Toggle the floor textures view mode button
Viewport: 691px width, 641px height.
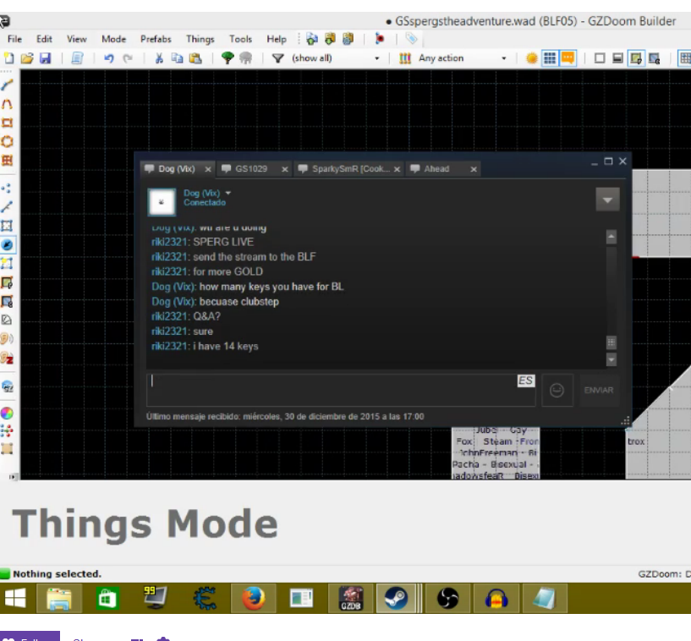pyautogui.click(x=636, y=58)
